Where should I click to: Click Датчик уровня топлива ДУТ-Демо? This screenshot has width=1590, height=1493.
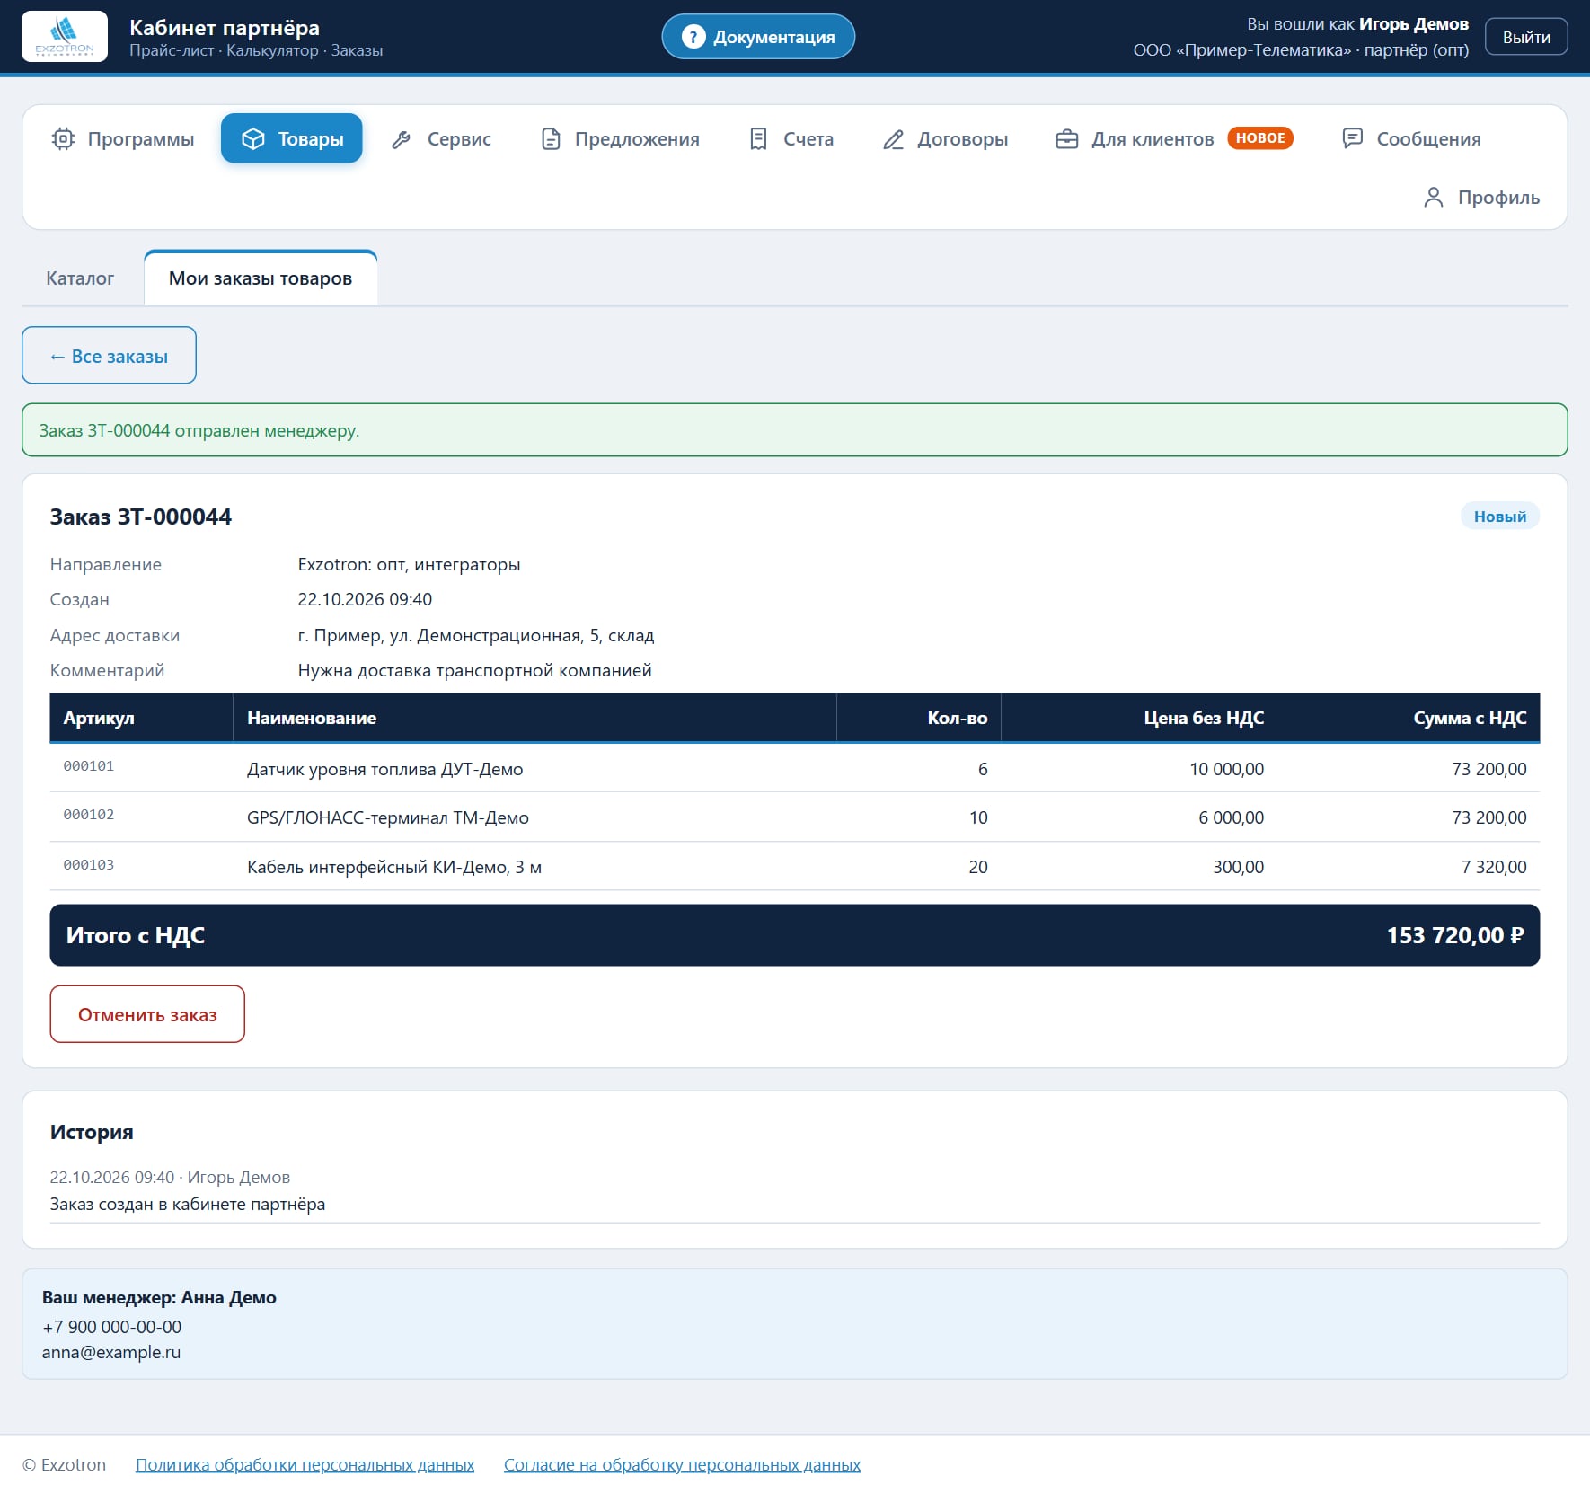click(x=384, y=769)
